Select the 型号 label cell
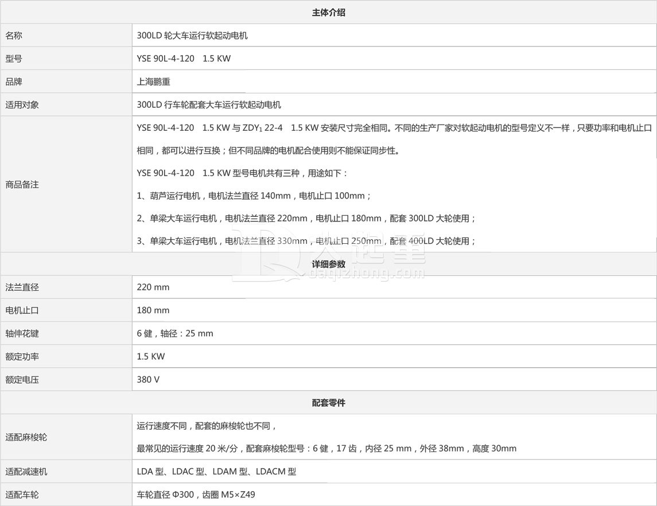 coord(66,58)
